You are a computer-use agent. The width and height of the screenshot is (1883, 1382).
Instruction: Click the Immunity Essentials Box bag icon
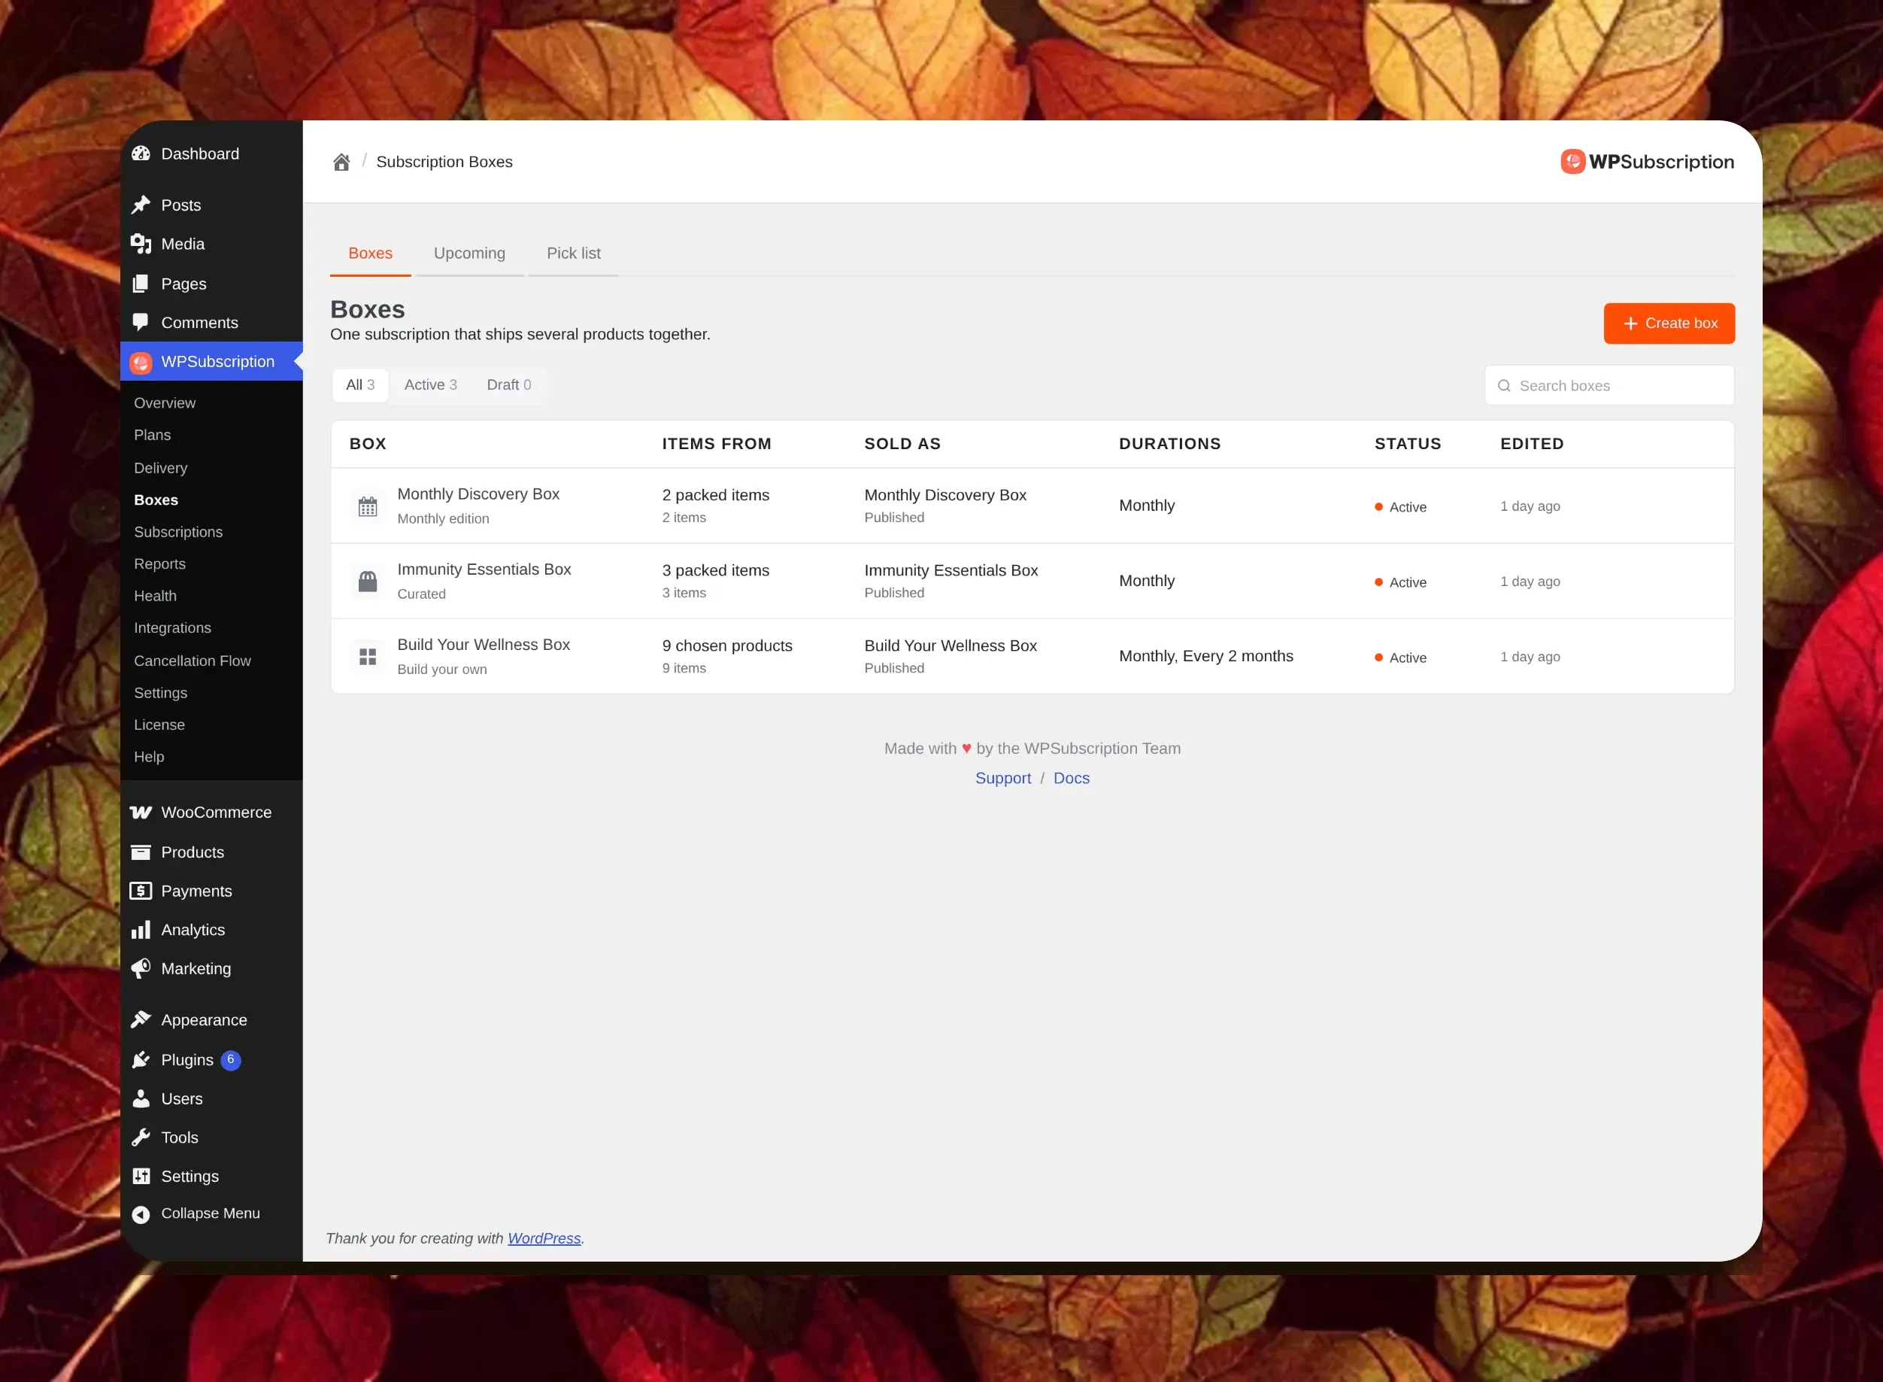point(368,582)
